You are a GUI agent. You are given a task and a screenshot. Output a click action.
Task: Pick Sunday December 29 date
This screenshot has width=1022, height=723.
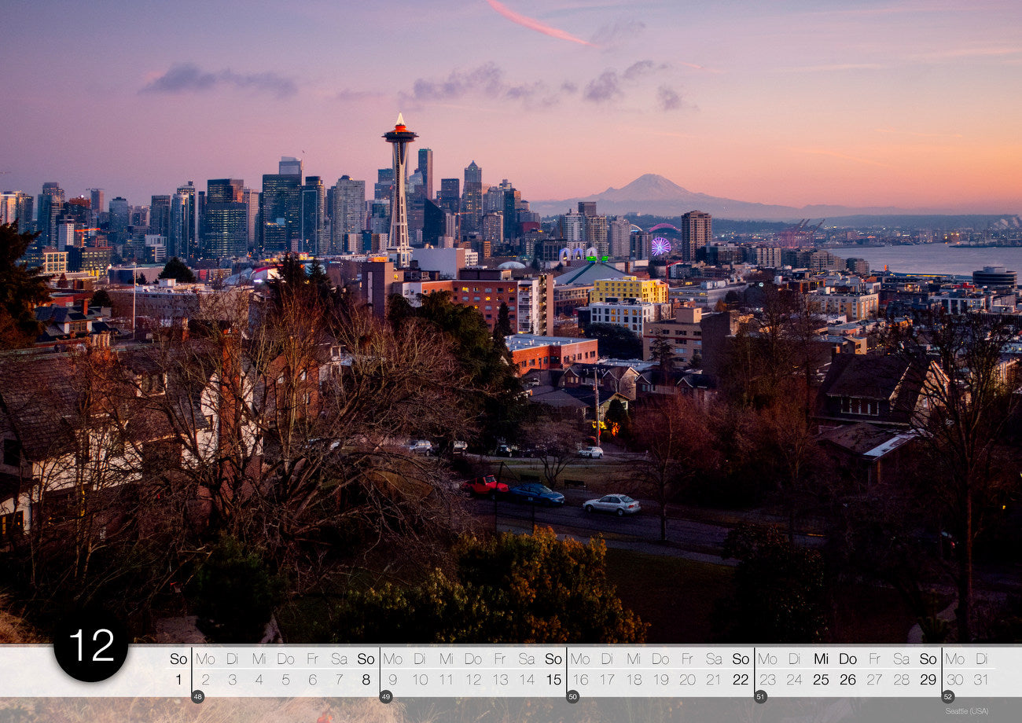tap(928, 679)
